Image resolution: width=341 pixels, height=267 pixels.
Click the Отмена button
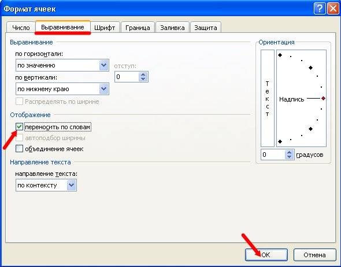[x=314, y=255]
